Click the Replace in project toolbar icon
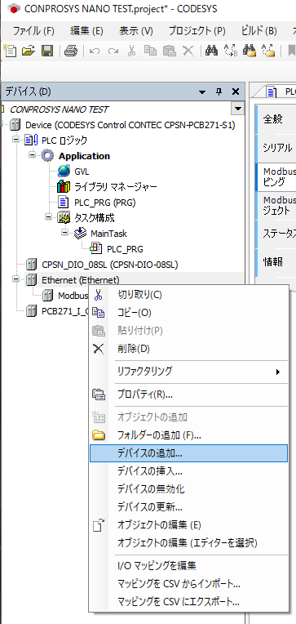The image size is (296, 624). click(268, 51)
